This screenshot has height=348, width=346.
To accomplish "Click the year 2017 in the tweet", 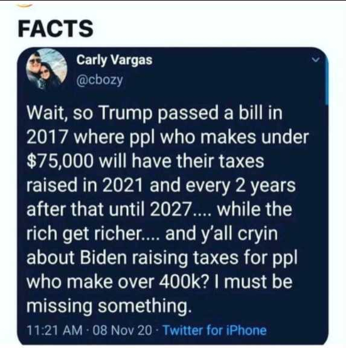I will (47, 137).
